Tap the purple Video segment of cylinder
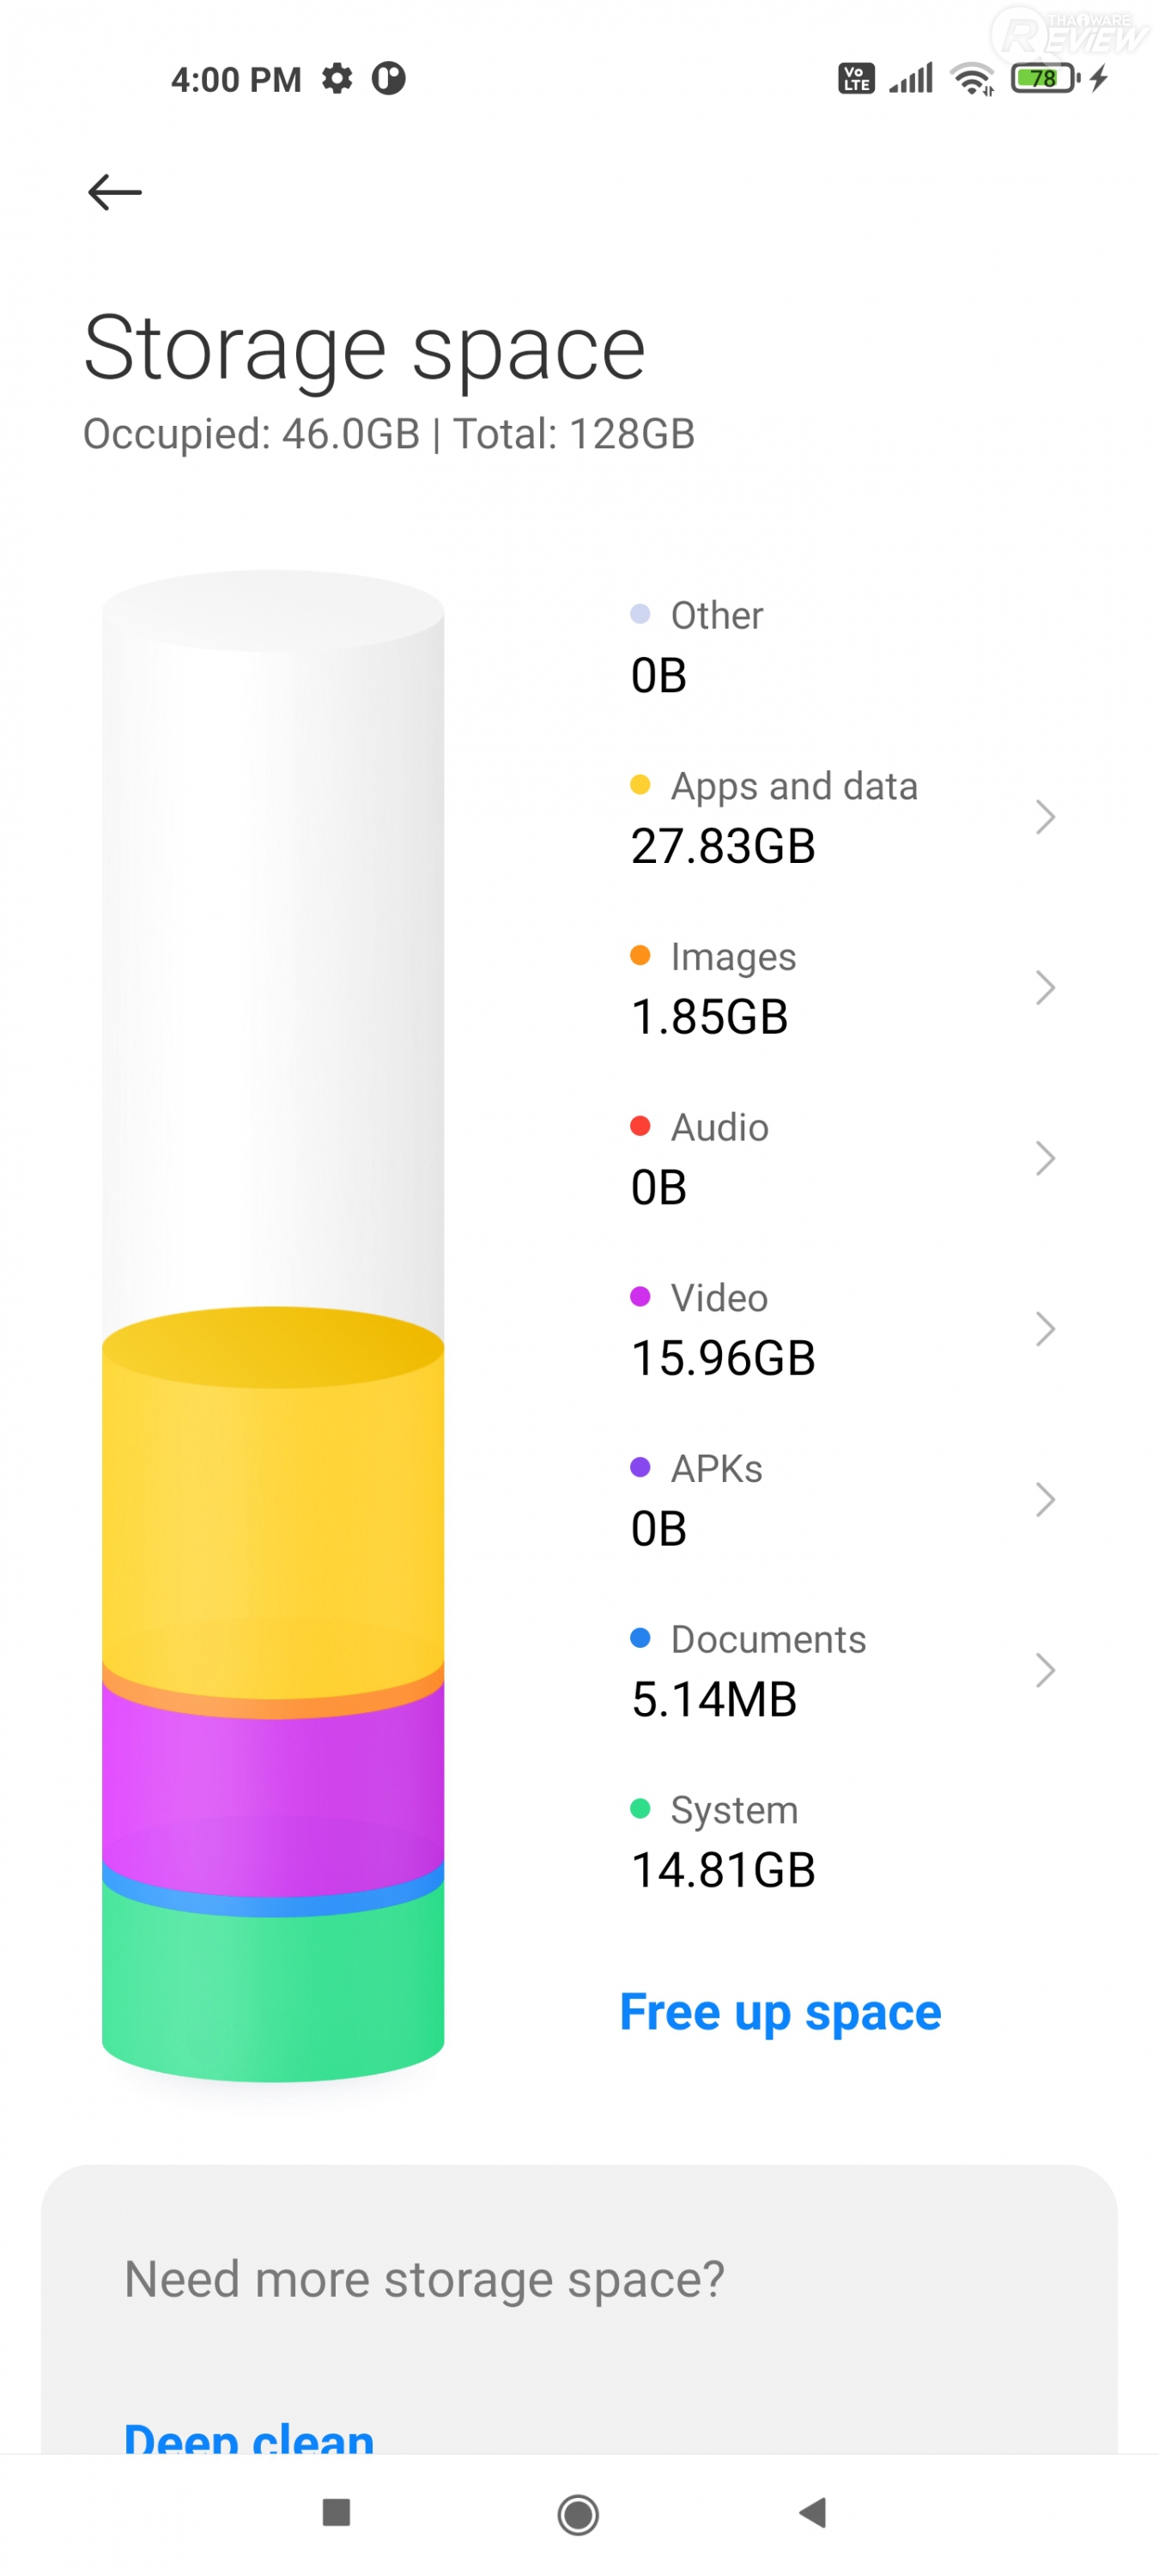 coord(273,1780)
